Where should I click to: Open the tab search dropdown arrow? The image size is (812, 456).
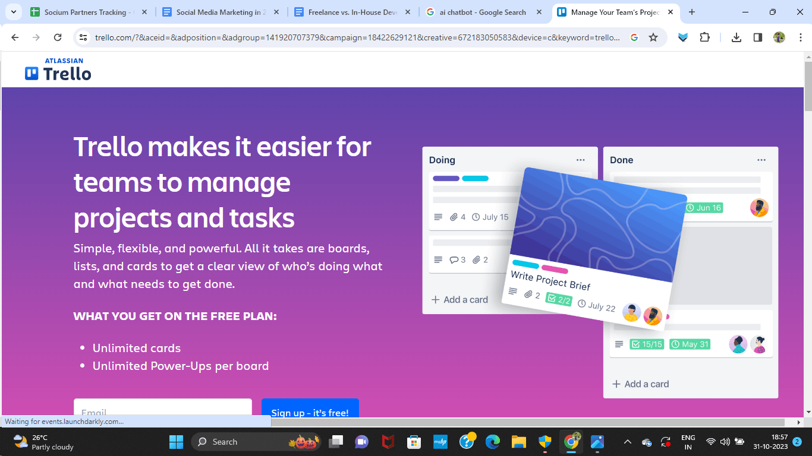point(13,12)
